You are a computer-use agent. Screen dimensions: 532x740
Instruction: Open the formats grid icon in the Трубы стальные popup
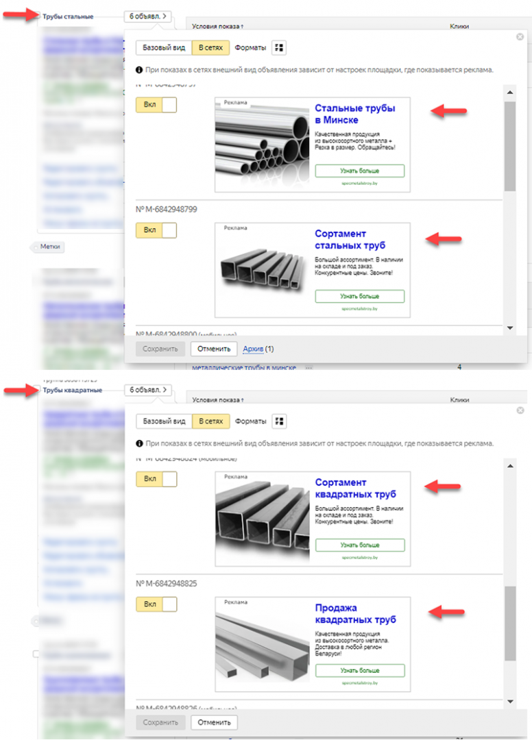(279, 48)
